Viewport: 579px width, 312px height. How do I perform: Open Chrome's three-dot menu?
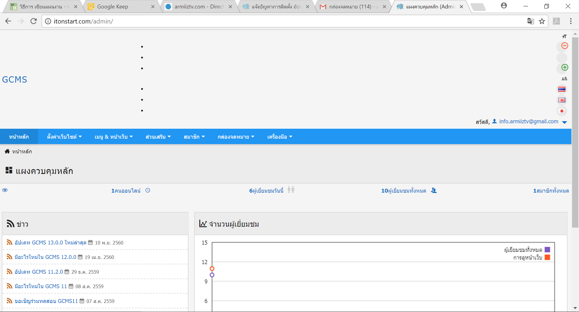(571, 21)
